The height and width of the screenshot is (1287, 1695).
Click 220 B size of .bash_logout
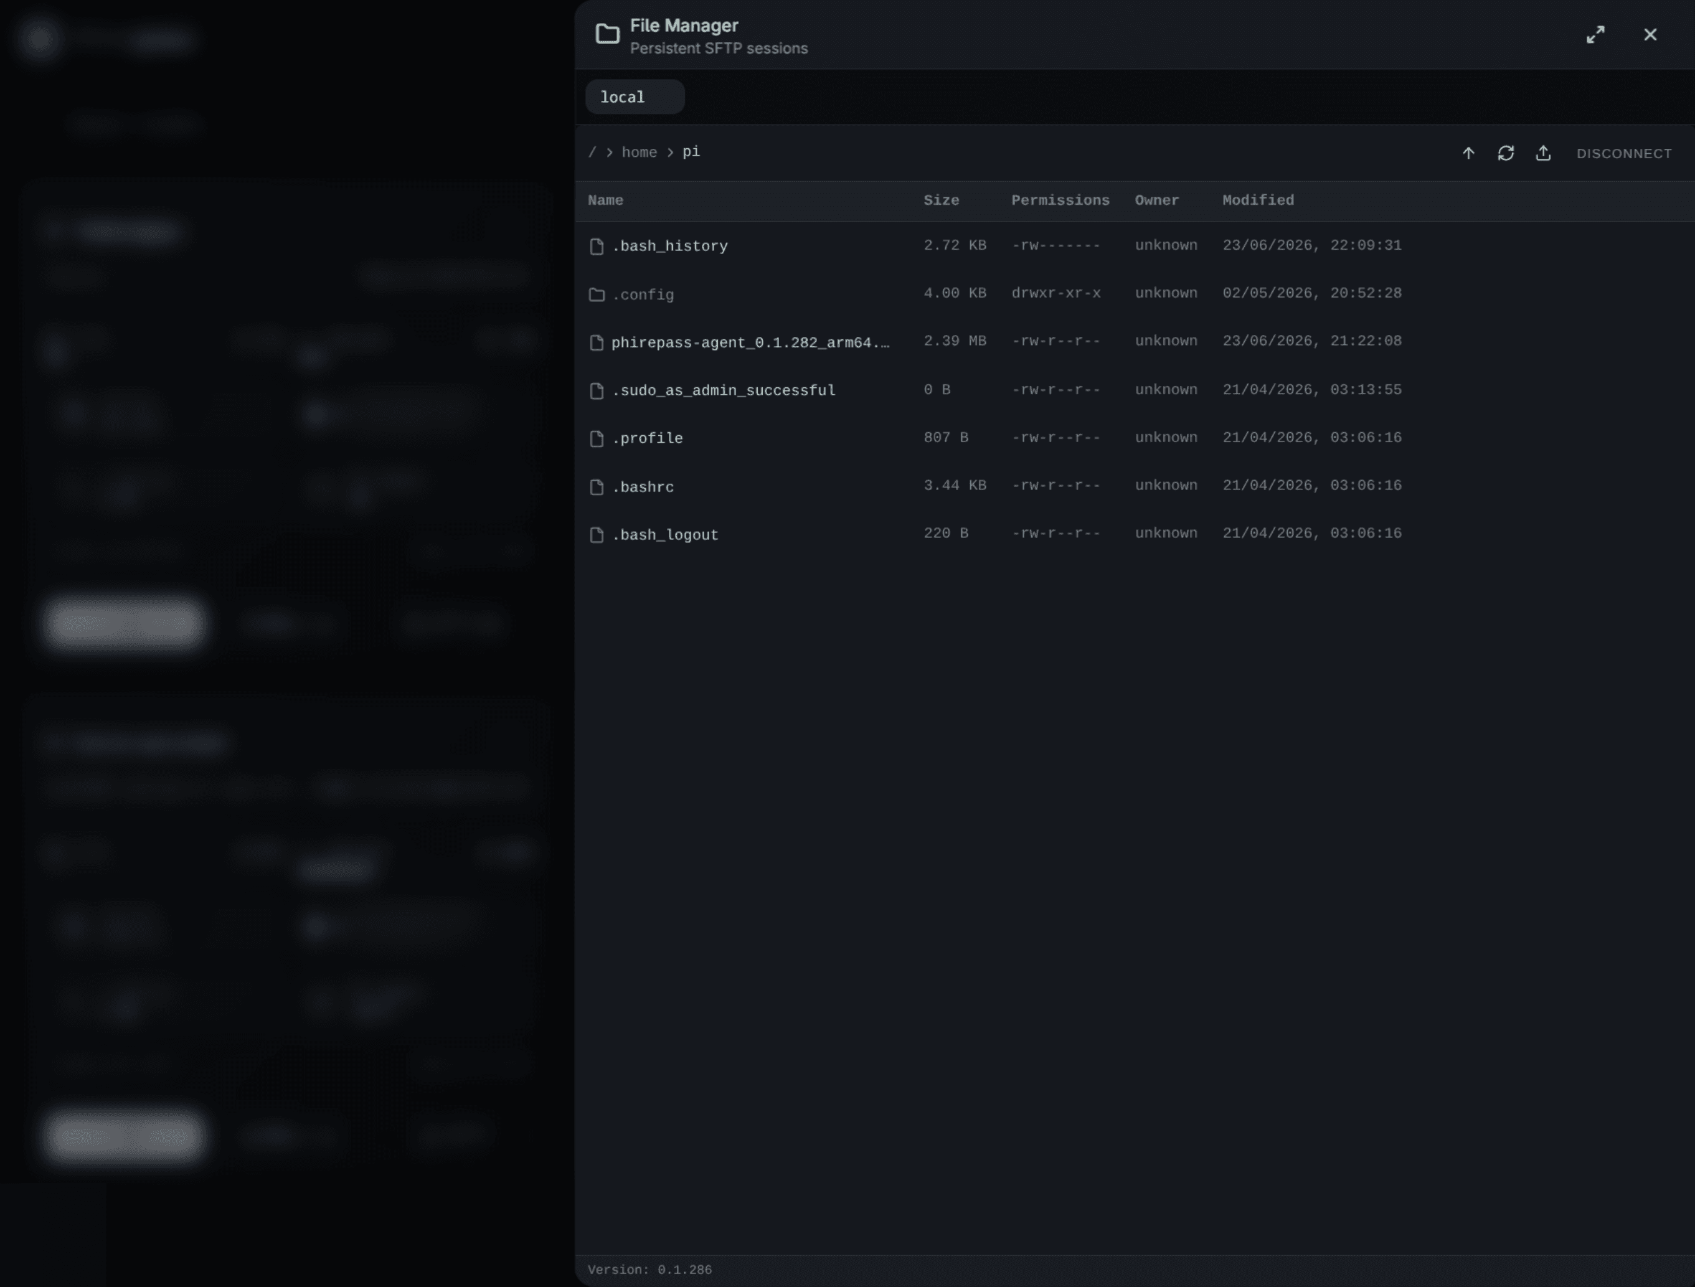(x=946, y=533)
